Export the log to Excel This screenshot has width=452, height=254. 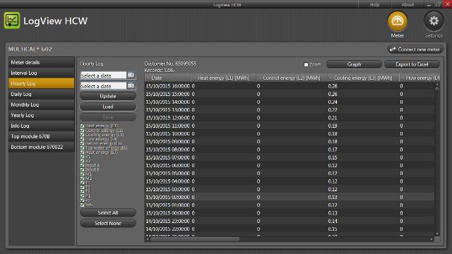coord(412,64)
